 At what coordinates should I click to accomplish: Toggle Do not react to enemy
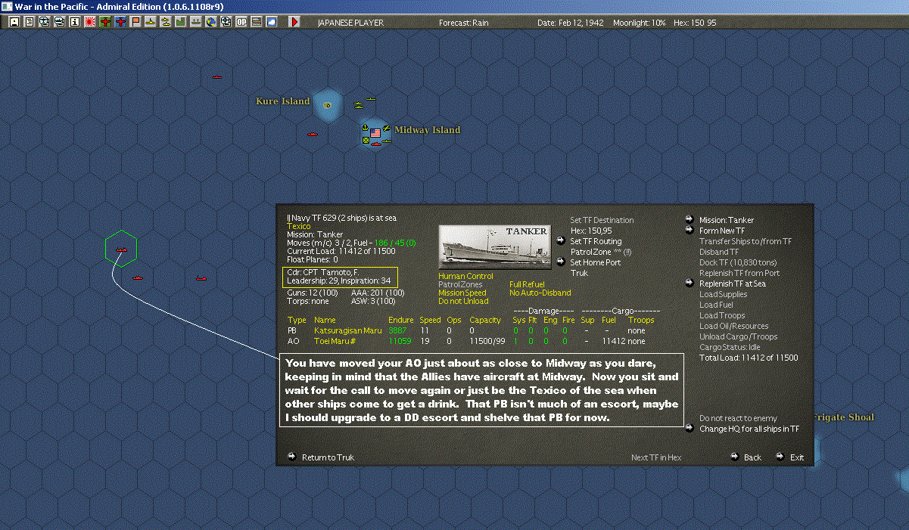click(x=738, y=418)
